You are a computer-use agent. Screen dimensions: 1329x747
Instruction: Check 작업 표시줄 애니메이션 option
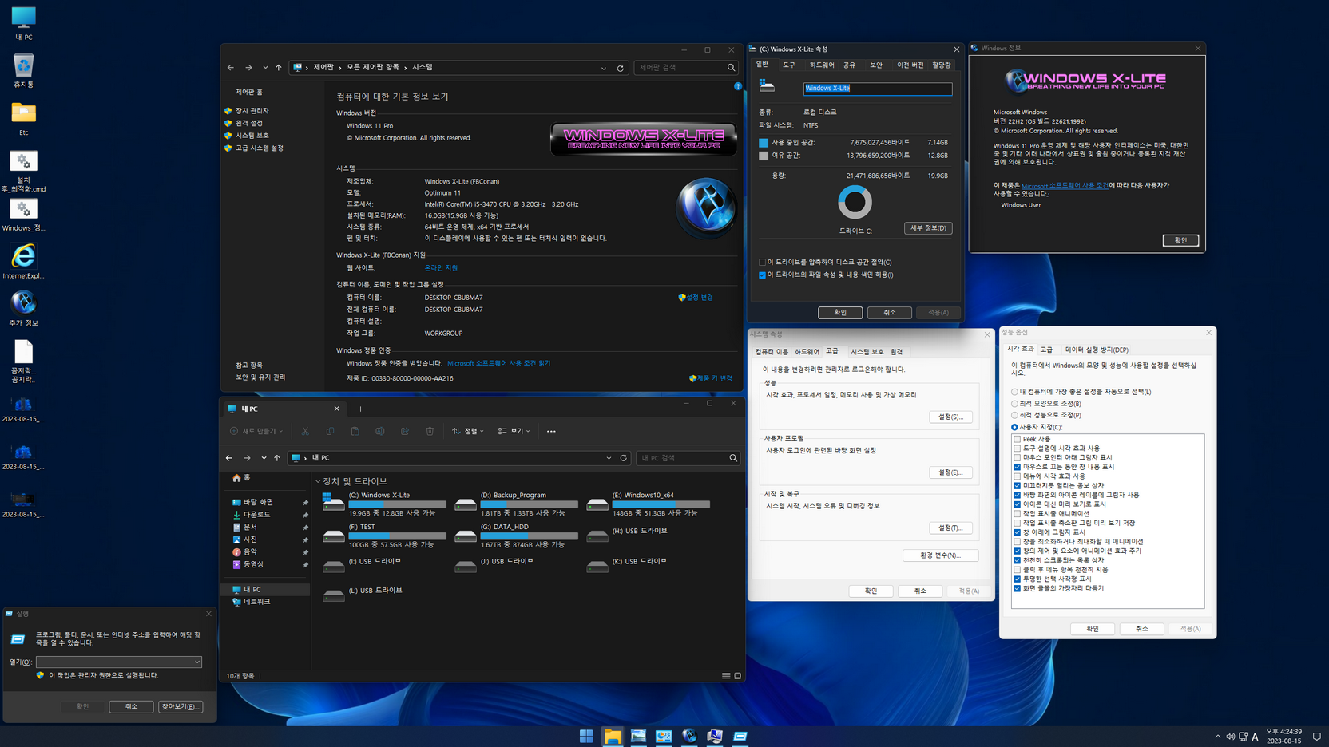1017,513
